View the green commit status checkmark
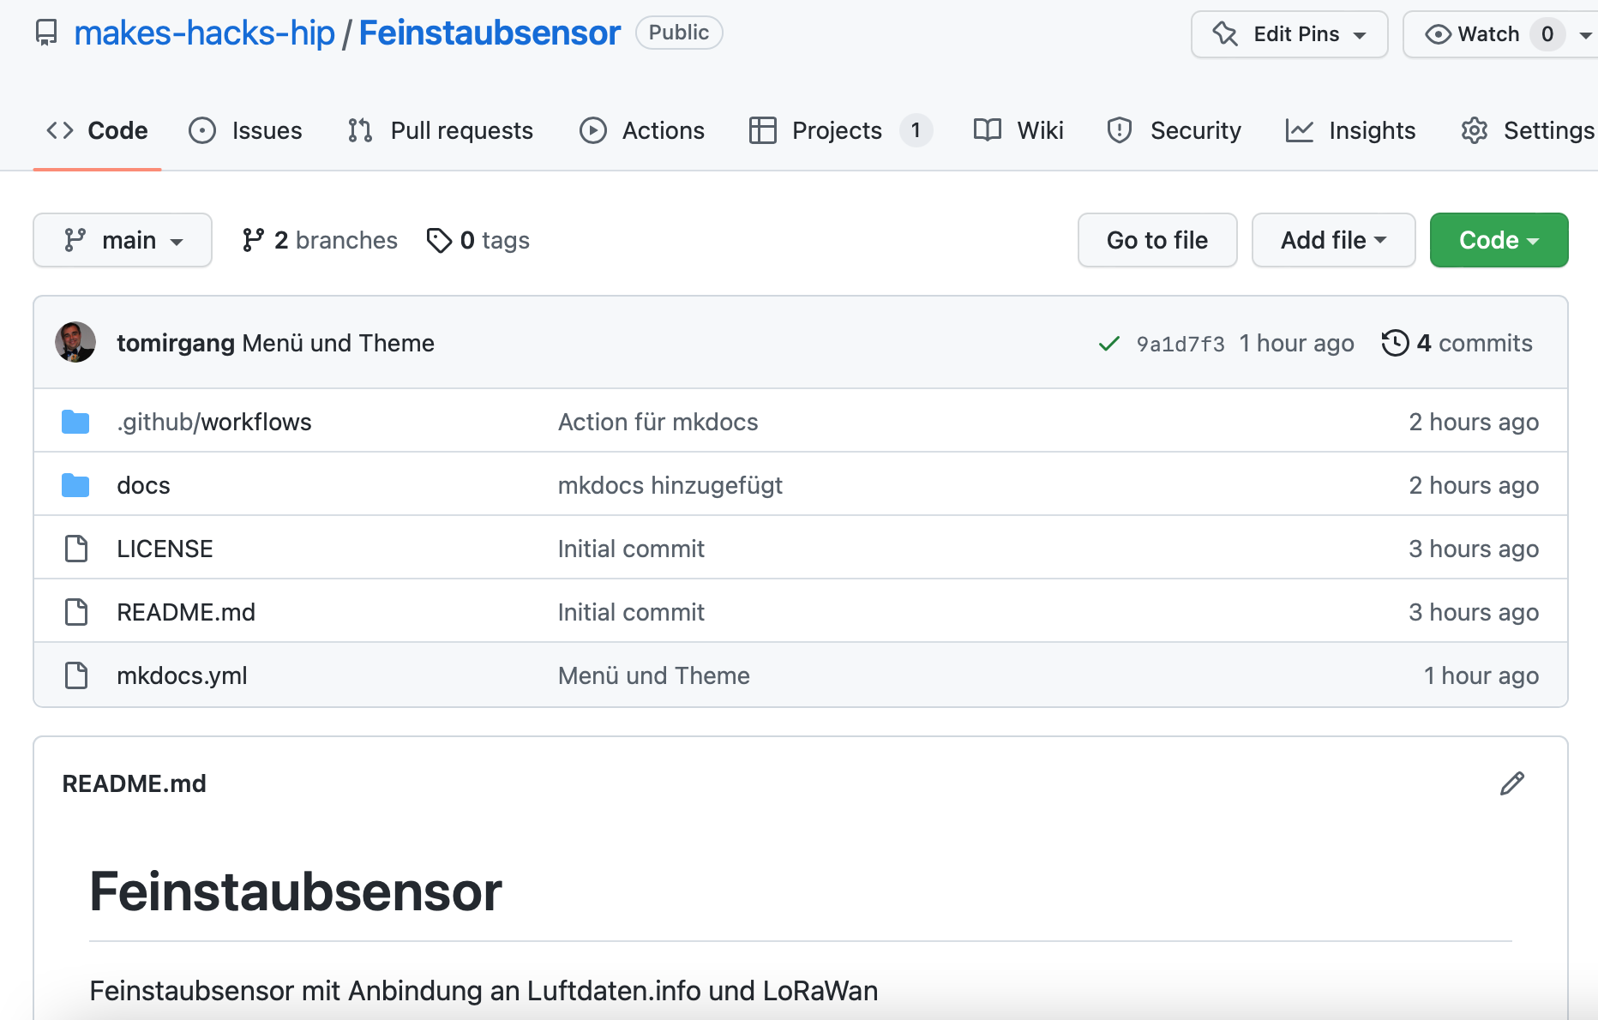The width and height of the screenshot is (1598, 1020). pyautogui.click(x=1108, y=344)
